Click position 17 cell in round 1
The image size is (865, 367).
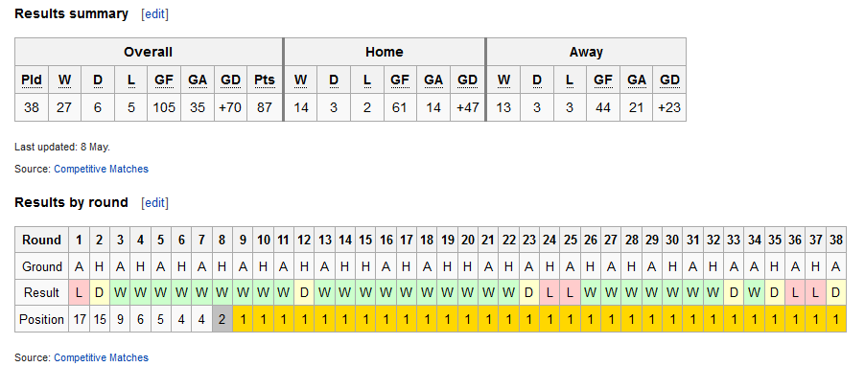[x=79, y=319]
